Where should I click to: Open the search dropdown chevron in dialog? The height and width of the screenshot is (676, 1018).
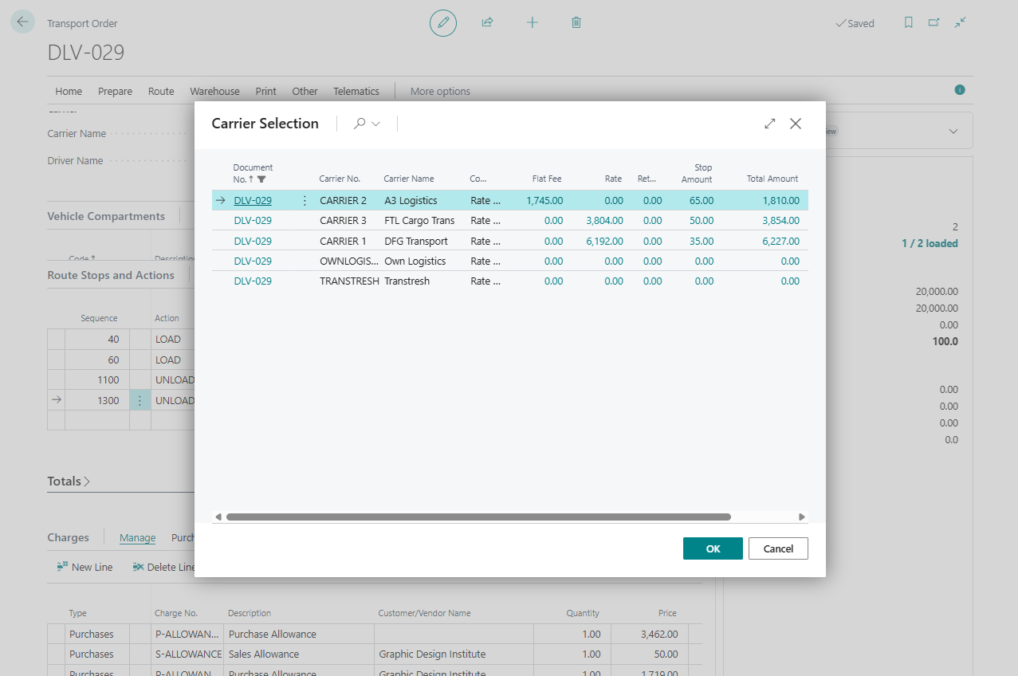click(x=376, y=124)
